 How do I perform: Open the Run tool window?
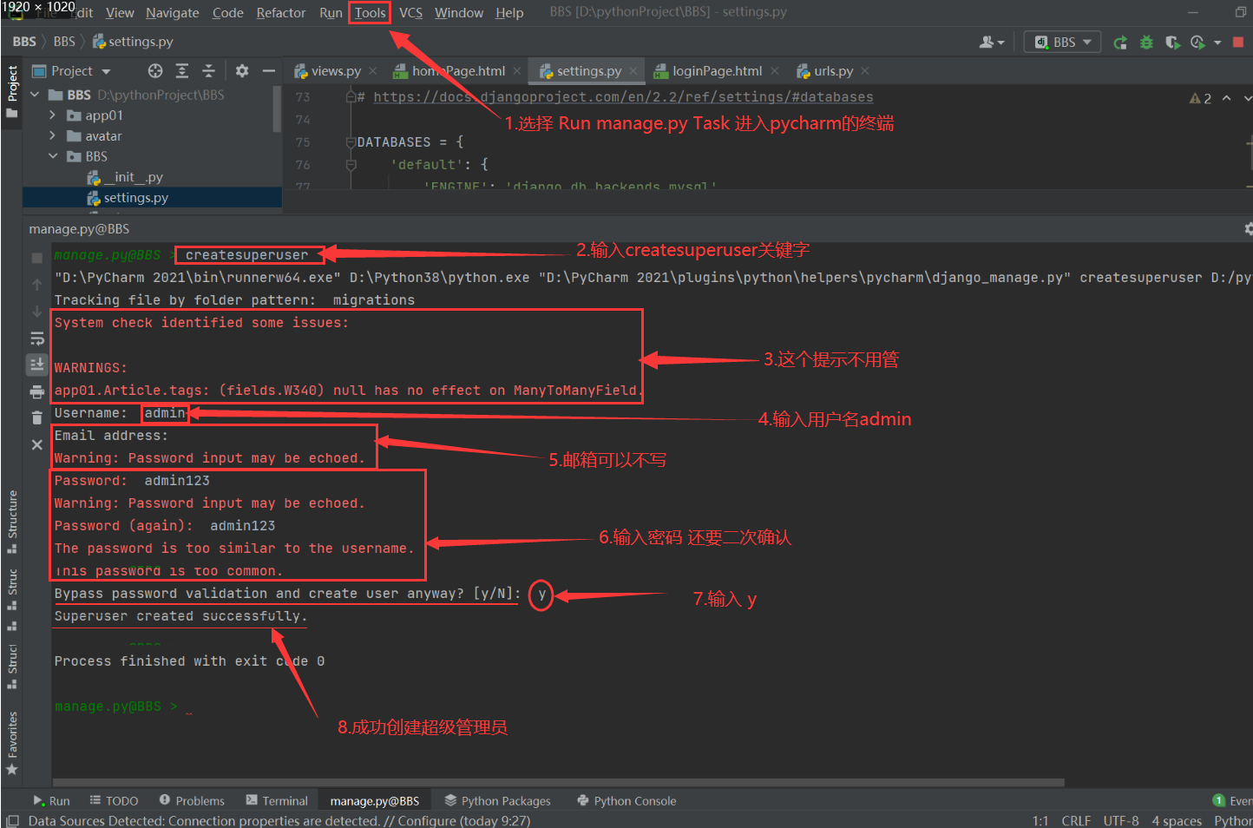tap(51, 801)
